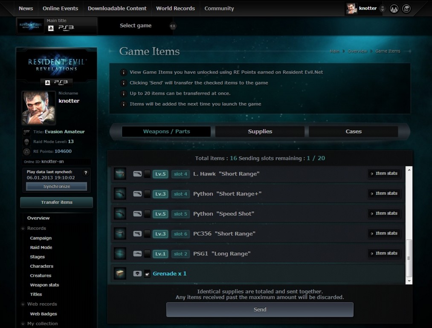Image resolution: width=432 pixels, height=328 pixels.
Task: Open the World Records menu
Action: tap(176, 9)
